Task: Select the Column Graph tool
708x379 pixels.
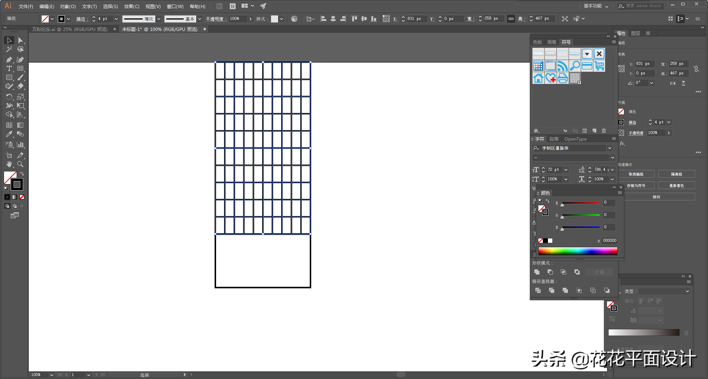Action: point(21,145)
